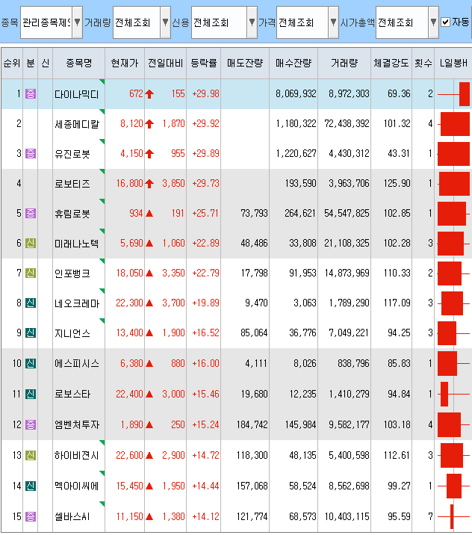Select stock name 에스피시스
Viewport: 472px width, 535px height.
pyautogui.click(x=77, y=364)
